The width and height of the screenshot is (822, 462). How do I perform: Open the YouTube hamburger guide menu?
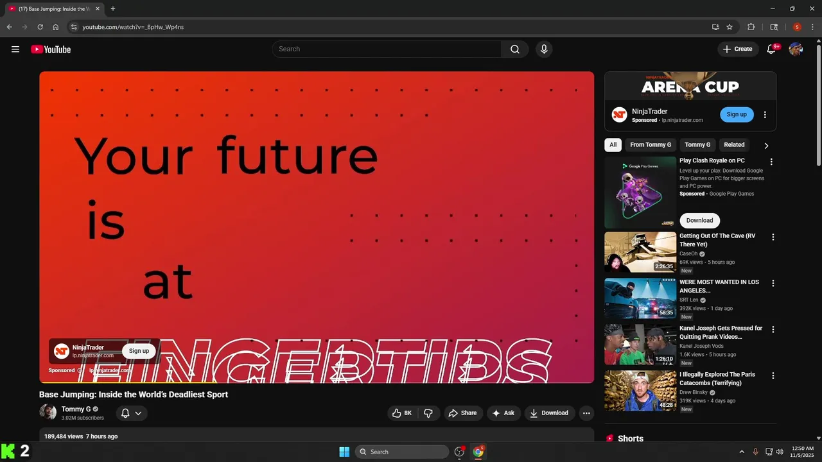15,49
